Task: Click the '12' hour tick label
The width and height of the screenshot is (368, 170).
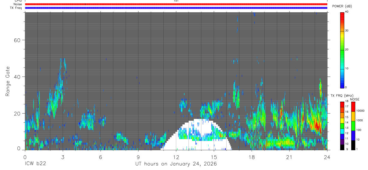Action: (176, 157)
